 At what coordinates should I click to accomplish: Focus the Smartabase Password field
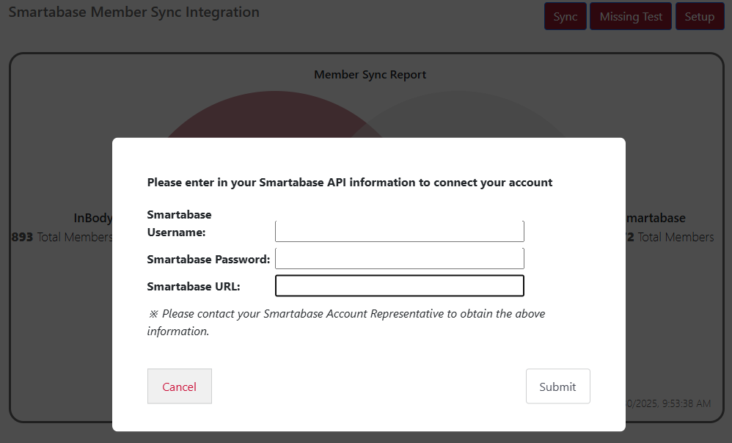(x=400, y=258)
